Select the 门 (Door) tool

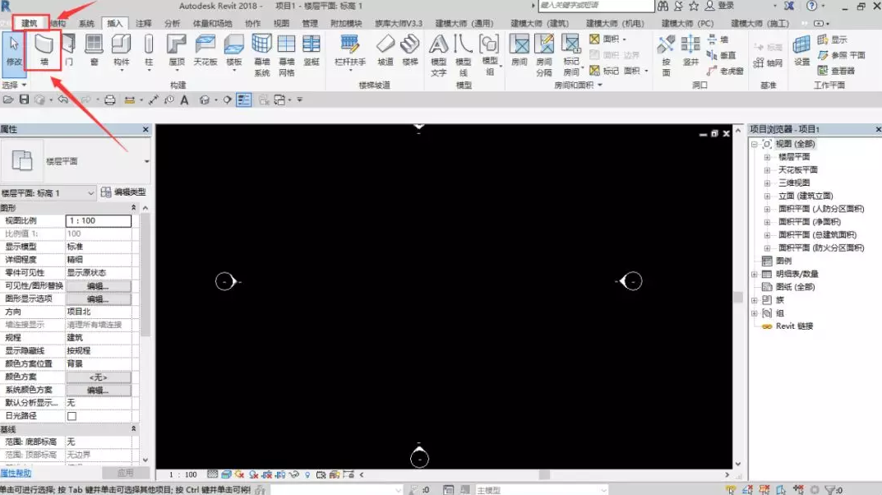68,50
